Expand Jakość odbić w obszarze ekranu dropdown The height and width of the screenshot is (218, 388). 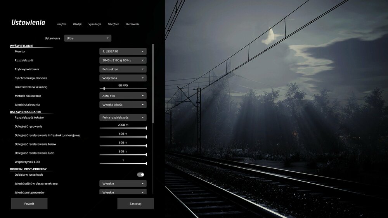click(x=123, y=183)
